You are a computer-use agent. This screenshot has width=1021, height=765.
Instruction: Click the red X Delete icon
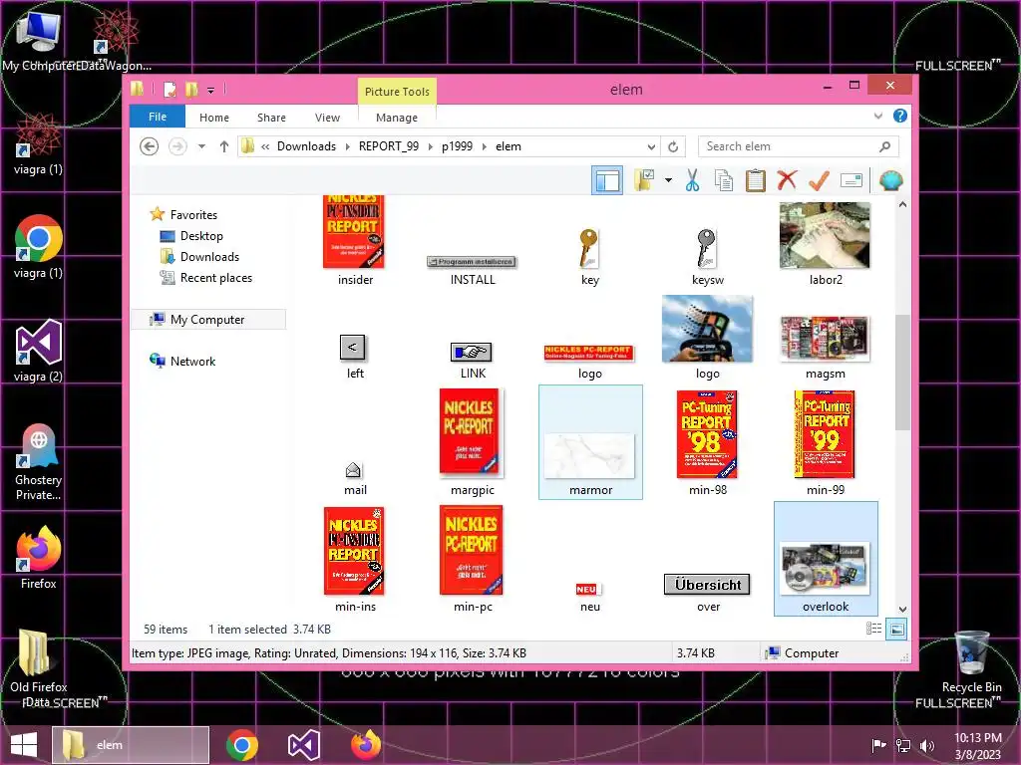787,179
